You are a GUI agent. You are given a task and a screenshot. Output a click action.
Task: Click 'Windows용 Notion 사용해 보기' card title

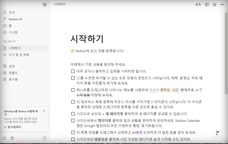[21, 113]
